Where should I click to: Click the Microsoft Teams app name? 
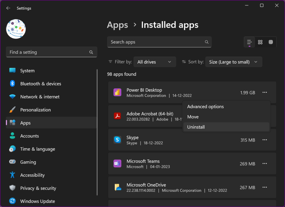pyautogui.click(x=143, y=161)
